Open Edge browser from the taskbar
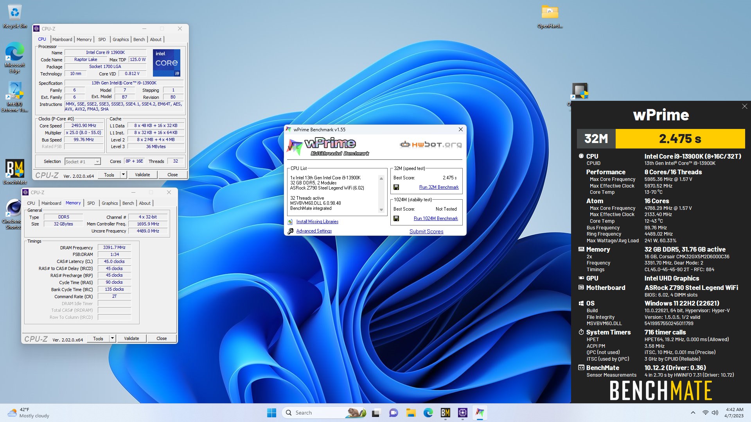The height and width of the screenshot is (422, 751). [x=428, y=413]
